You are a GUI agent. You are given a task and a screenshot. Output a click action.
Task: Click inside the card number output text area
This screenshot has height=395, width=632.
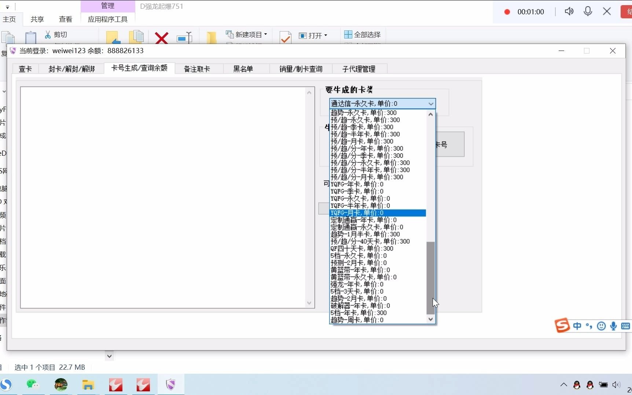coord(163,197)
